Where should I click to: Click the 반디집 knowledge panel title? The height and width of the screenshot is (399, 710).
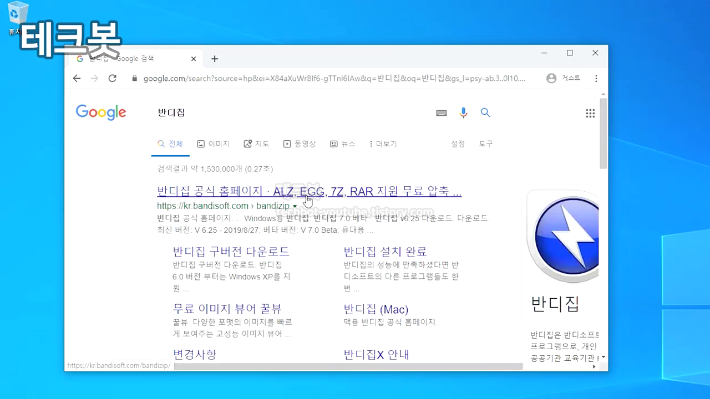pyautogui.click(x=555, y=304)
